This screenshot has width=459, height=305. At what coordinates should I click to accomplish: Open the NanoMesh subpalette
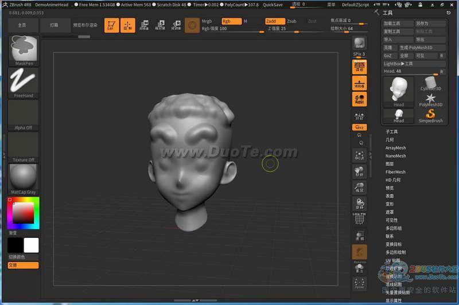coord(395,156)
